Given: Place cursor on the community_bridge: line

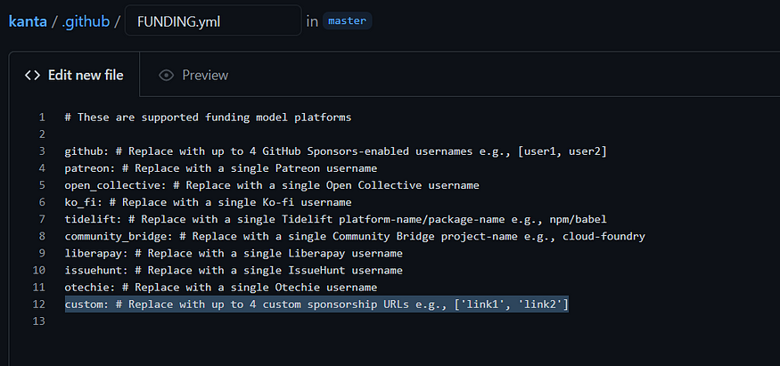Looking at the screenshot, I should tap(355, 236).
